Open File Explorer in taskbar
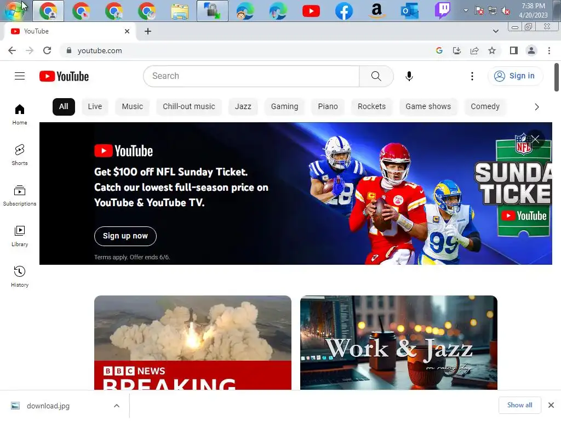Screen dimensions: 561x421 pos(180,11)
